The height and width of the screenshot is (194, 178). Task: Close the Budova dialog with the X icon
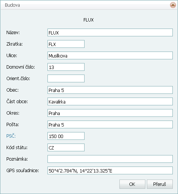pos(173,5)
